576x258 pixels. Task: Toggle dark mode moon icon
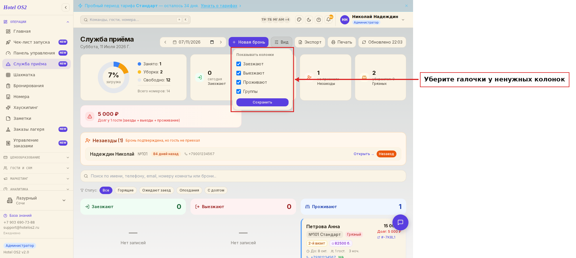tap(309, 20)
